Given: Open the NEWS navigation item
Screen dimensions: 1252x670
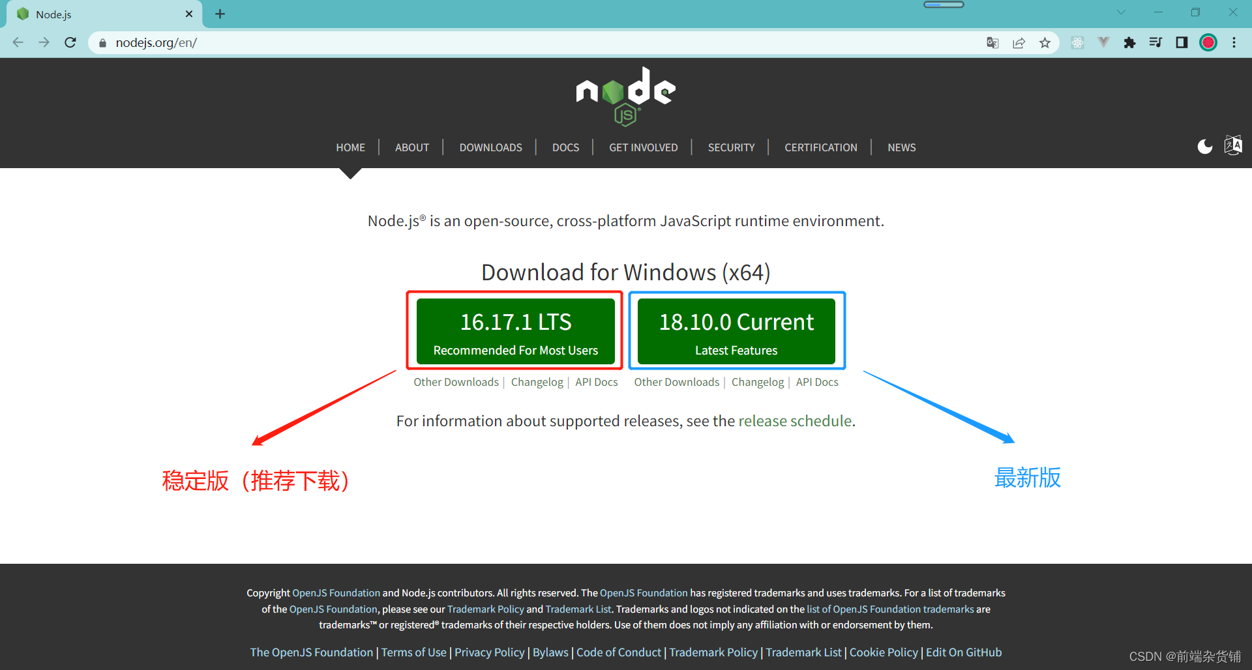Looking at the screenshot, I should click(902, 148).
